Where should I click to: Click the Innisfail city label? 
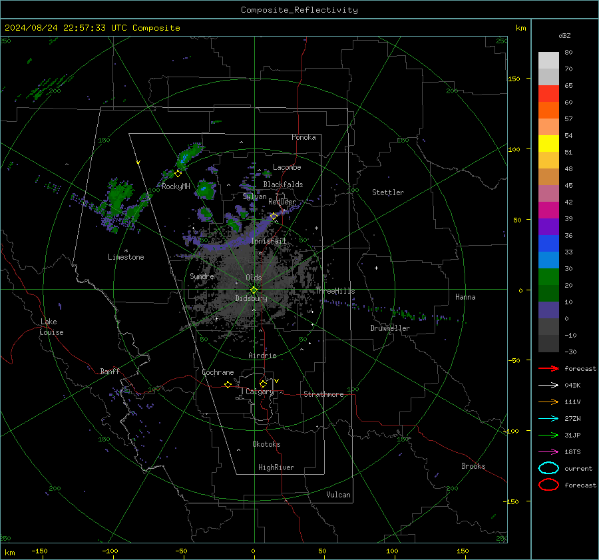click(269, 241)
